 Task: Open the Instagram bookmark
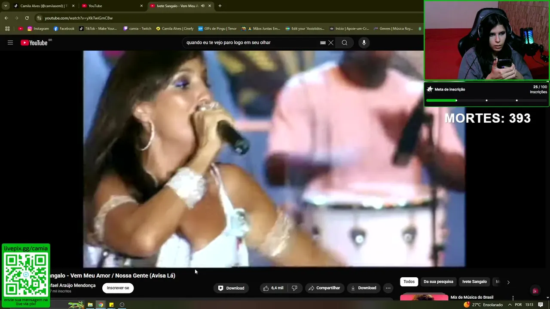click(x=38, y=29)
